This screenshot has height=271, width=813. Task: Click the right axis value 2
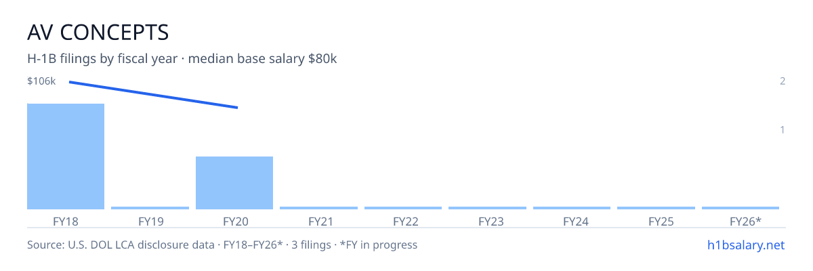click(x=783, y=81)
